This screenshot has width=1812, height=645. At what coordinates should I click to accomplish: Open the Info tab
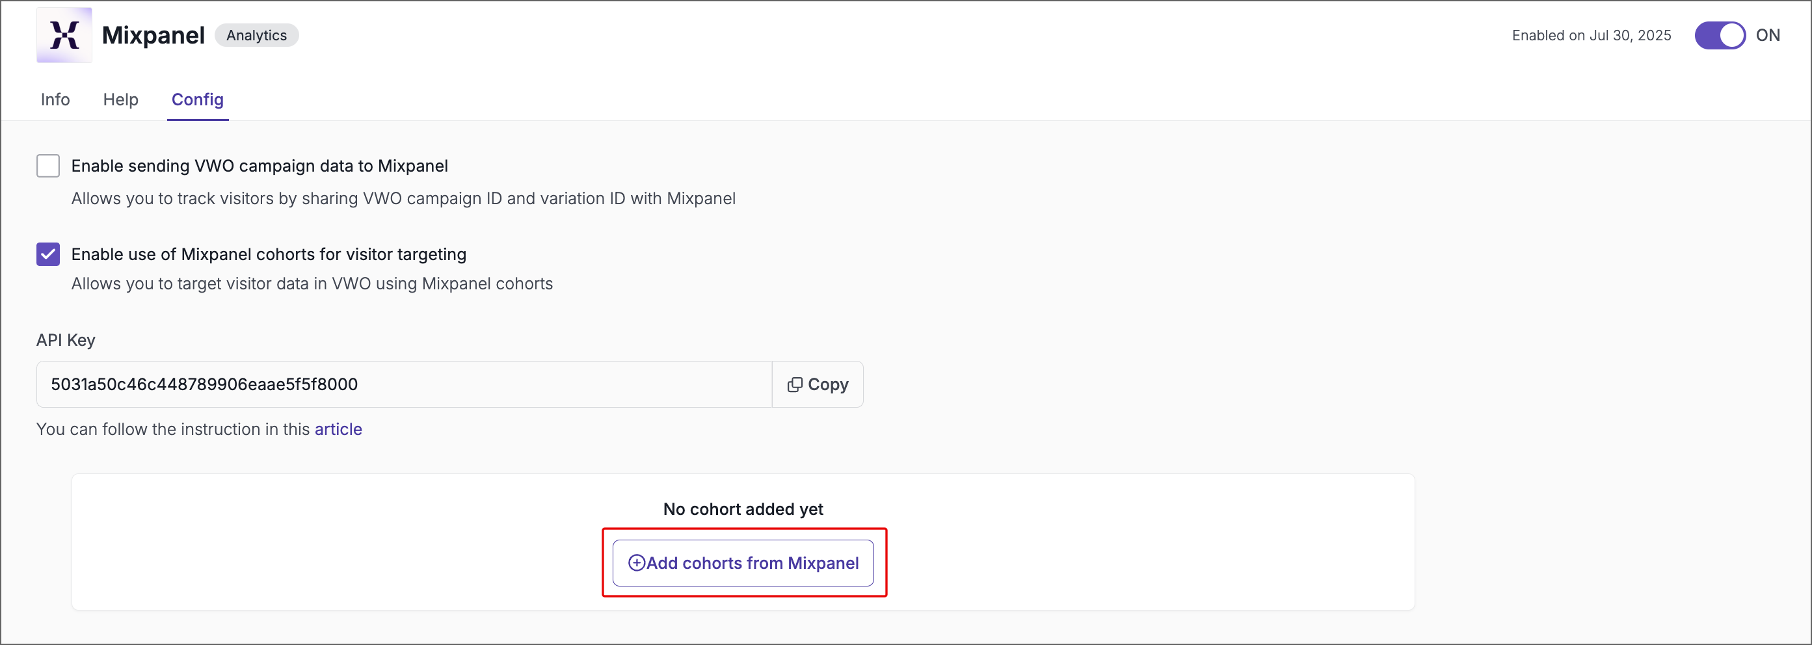point(55,99)
